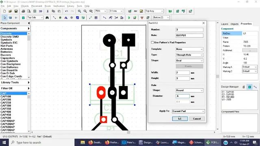The image size is (260, 146).
Task: Cut selection with scissors icon
Action: tap(48, 11)
